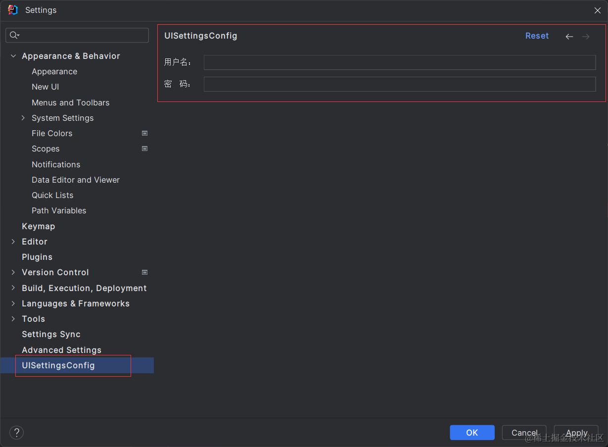Image resolution: width=608 pixels, height=447 pixels.
Task: Click the search magnifier icon in settings search
Action: [x=14, y=35]
